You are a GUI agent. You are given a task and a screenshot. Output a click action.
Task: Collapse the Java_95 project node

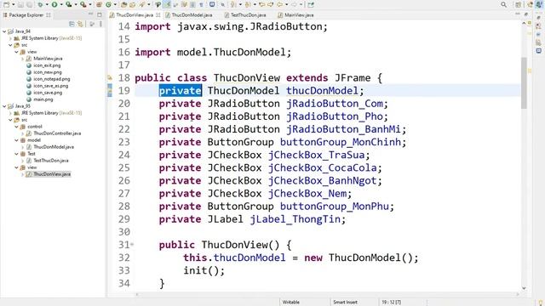click(x=4, y=106)
